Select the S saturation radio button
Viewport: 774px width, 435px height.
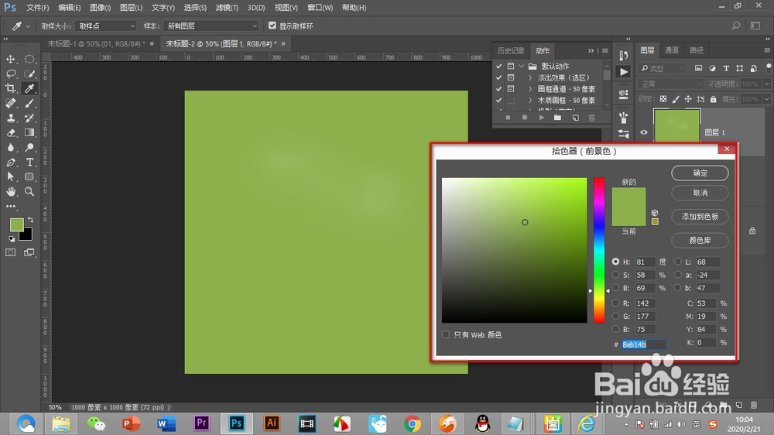[x=615, y=275]
